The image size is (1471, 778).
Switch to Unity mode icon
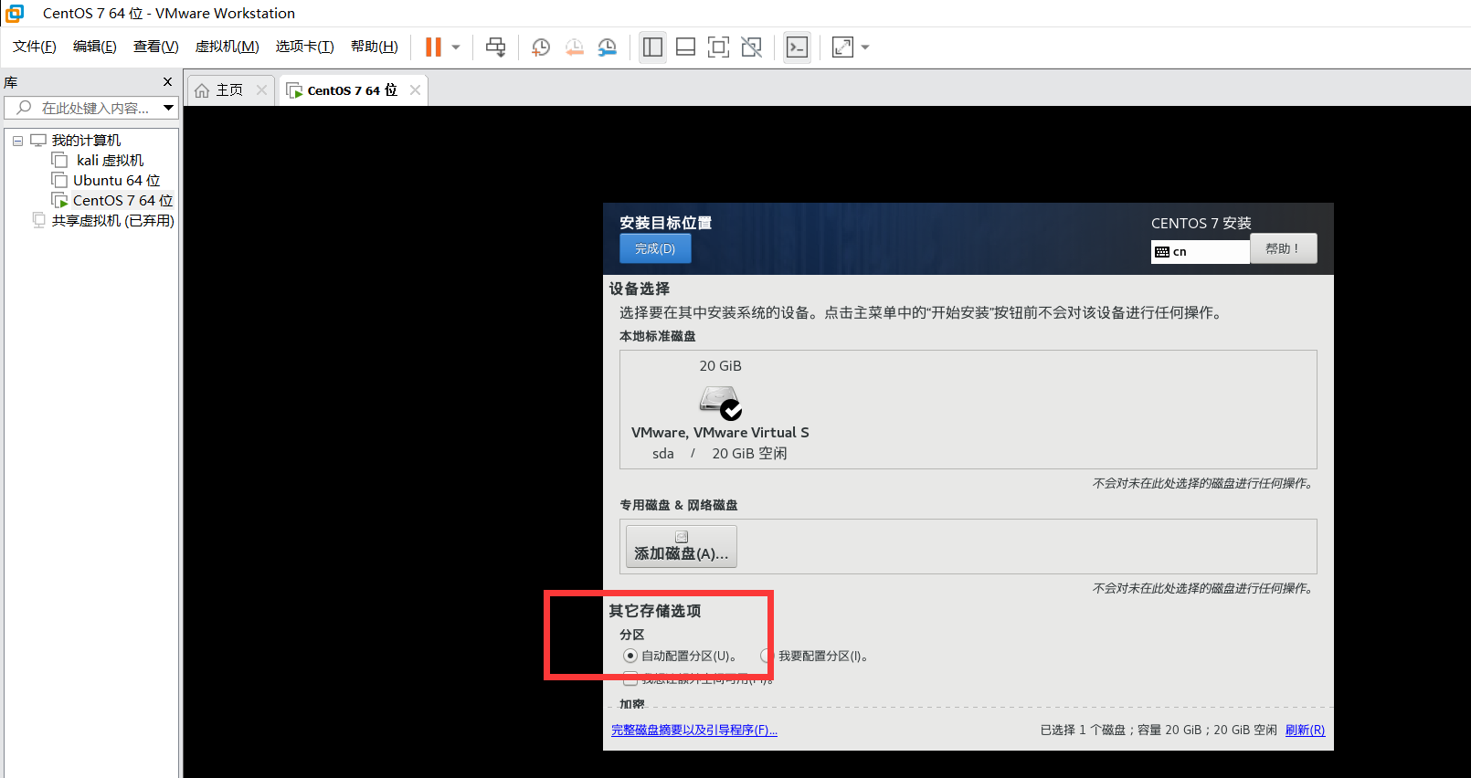(x=752, y=47)
